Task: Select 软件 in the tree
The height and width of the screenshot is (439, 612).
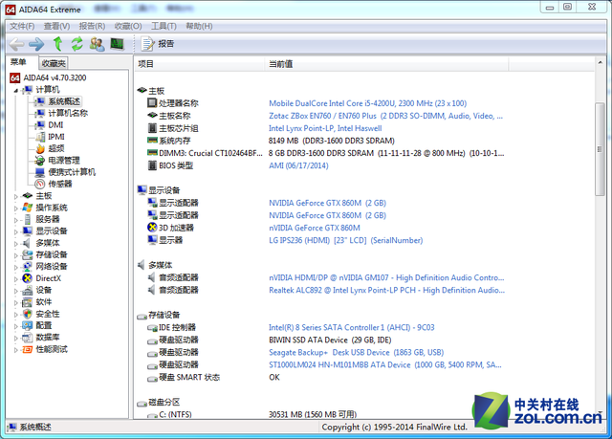Action: (44, 302)
